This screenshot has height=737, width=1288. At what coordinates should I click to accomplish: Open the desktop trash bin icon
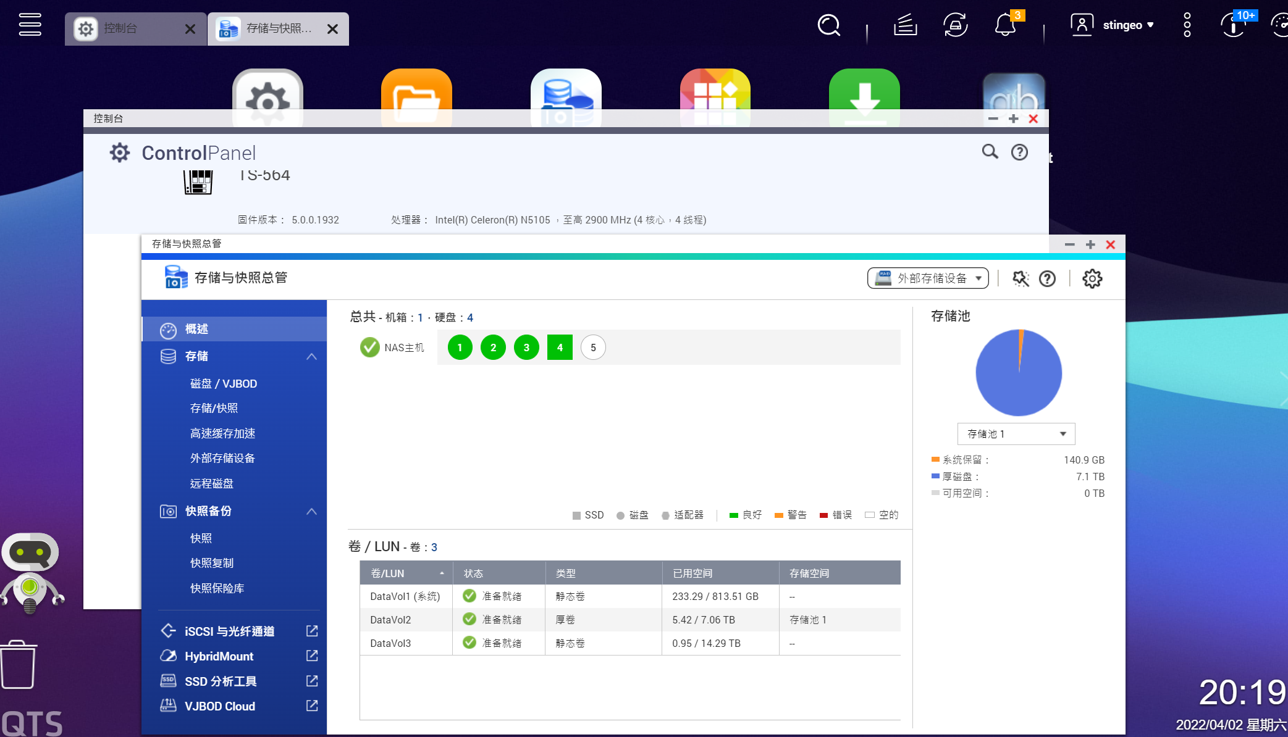18,664
